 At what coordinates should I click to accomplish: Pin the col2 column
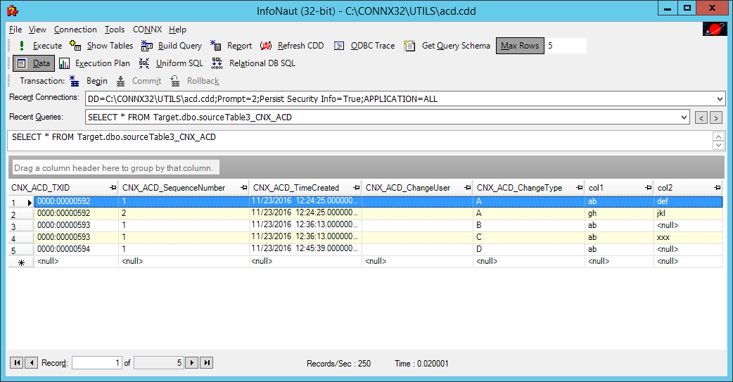[x=717, y=188]
